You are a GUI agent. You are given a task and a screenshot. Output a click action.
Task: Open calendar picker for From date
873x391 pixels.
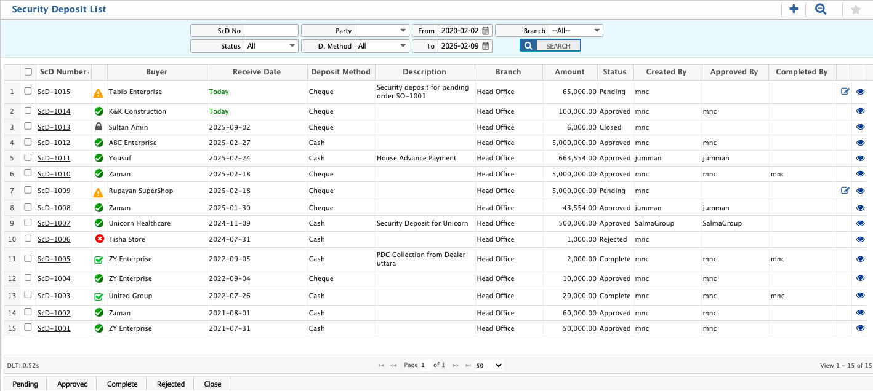(486, 31)
